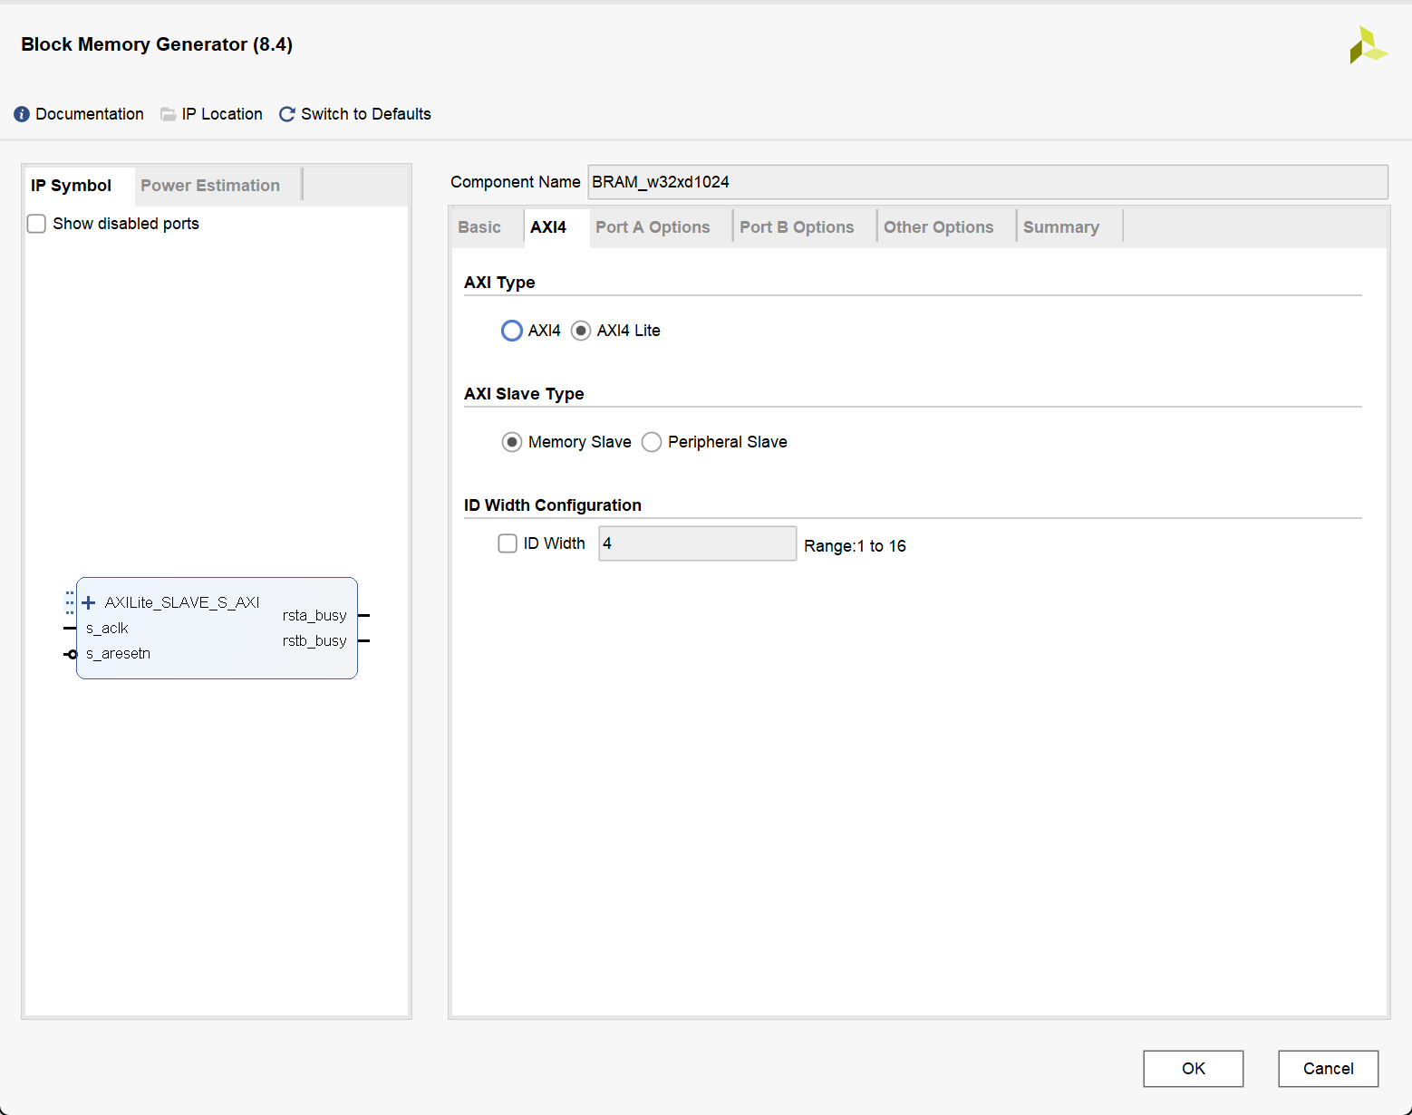This screenshot has width=1412, height=1115.
Task: Click the AXI Type heading
Action: (499, 283)
